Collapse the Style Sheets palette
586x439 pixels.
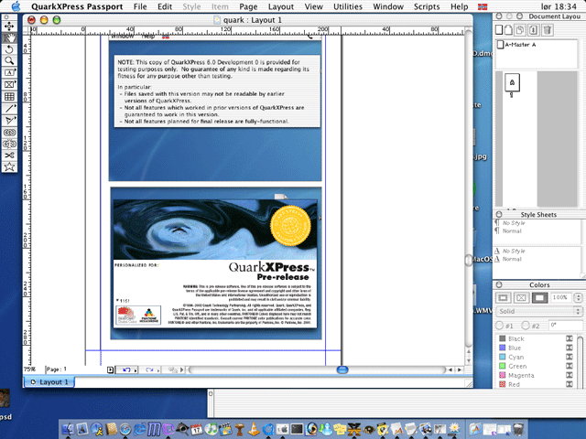[499, 215]
